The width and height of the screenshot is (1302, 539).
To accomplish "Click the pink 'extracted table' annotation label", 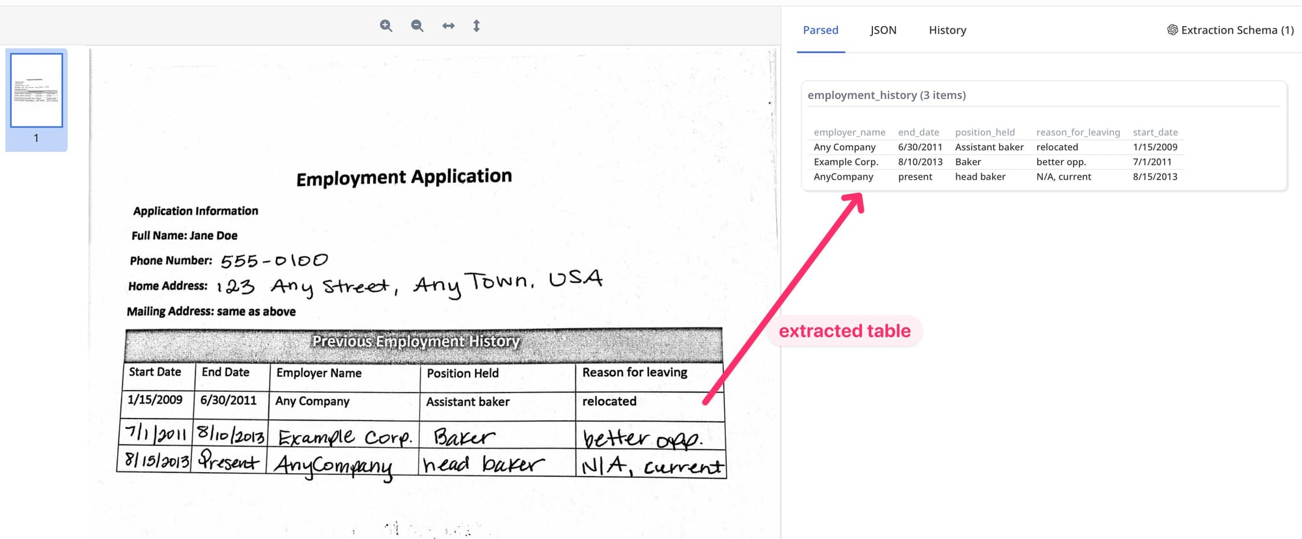I will pyautogui.click(x=844, y=331).
